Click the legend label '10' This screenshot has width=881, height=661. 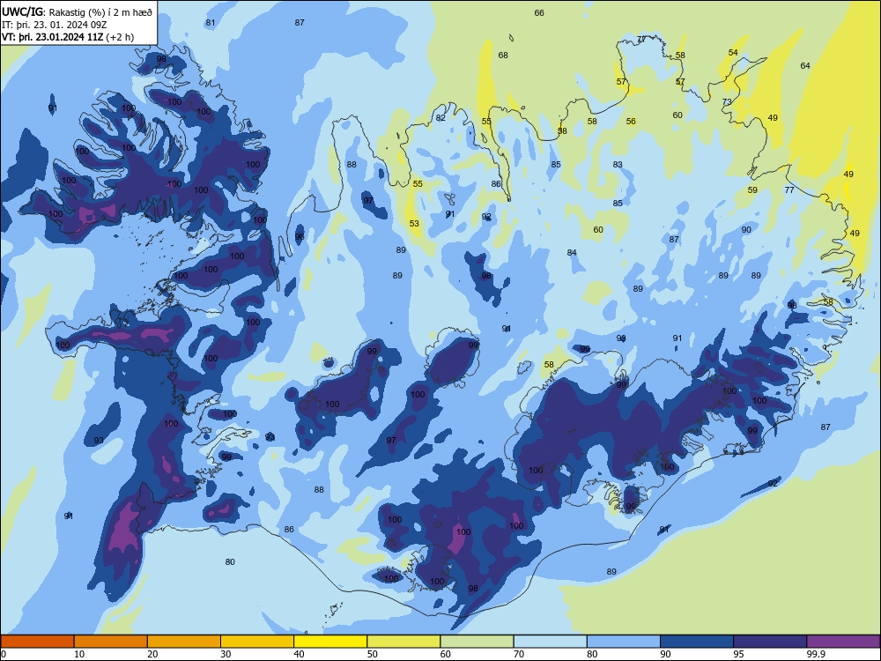79,654
